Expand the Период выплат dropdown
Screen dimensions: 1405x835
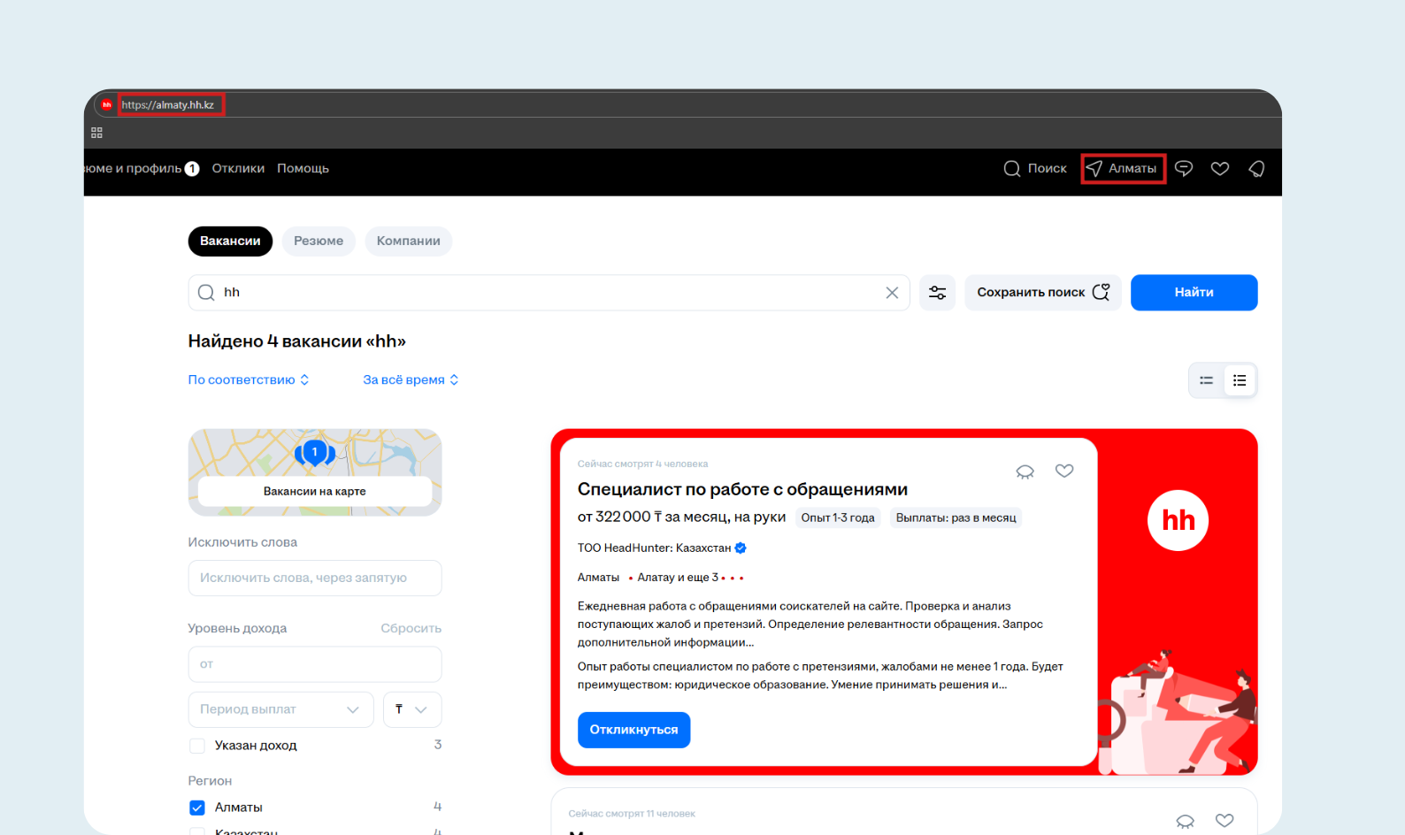point(280,709)
